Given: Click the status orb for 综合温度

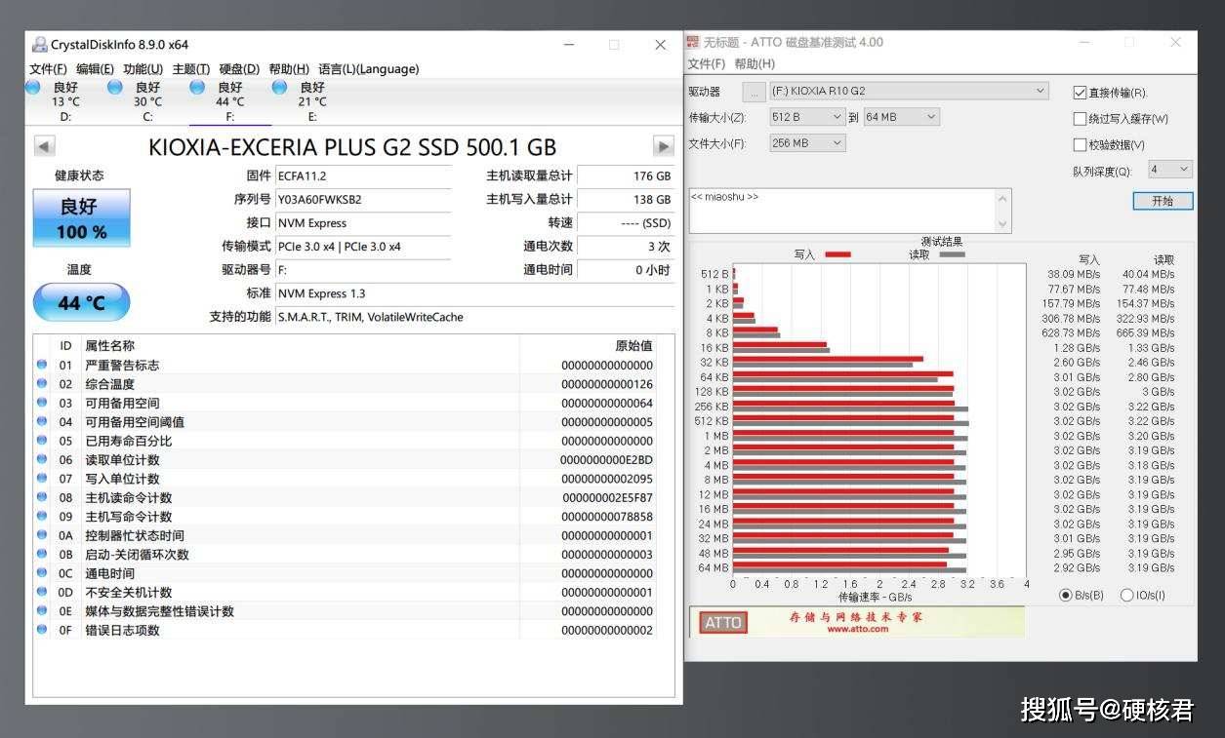Looking at the screenshot, I should coord(42,383).
